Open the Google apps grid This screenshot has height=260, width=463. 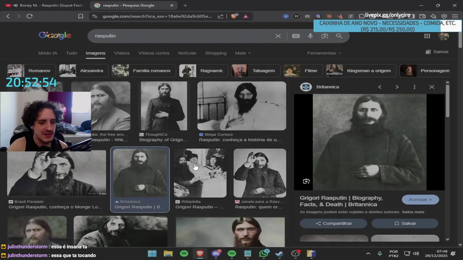coord(427,36)
